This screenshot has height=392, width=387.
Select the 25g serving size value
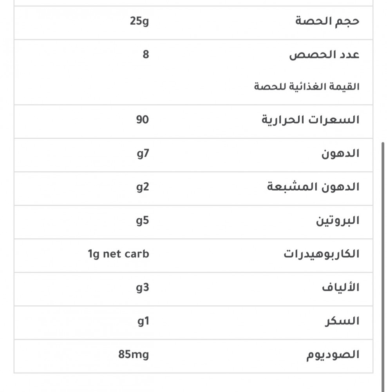pos(139,21)
